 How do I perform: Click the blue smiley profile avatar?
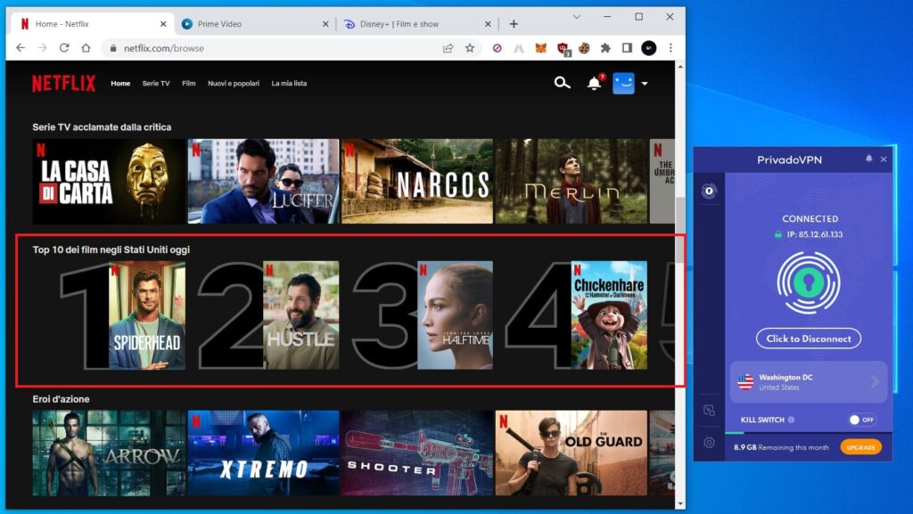623,83
